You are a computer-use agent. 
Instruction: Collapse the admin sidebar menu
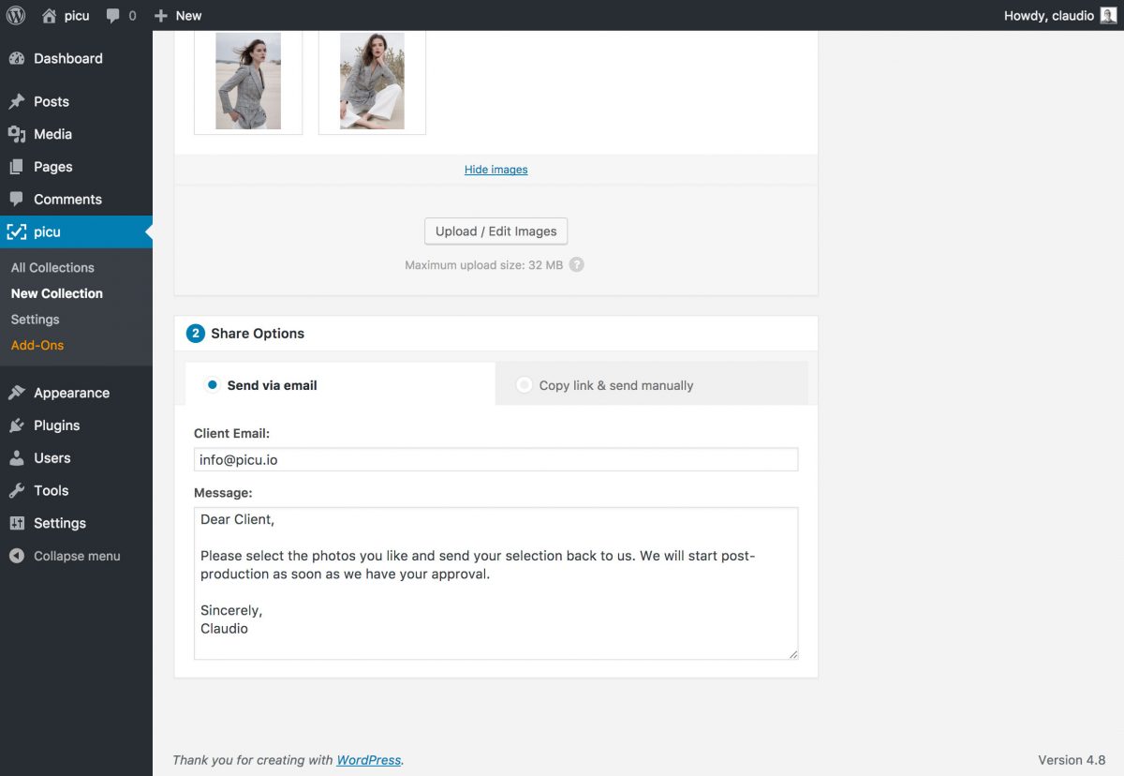[x=76, y=556]
